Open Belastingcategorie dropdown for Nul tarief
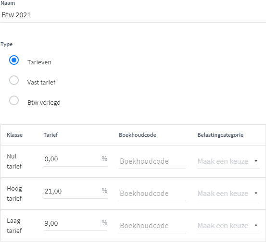 (x=228, y=161)
